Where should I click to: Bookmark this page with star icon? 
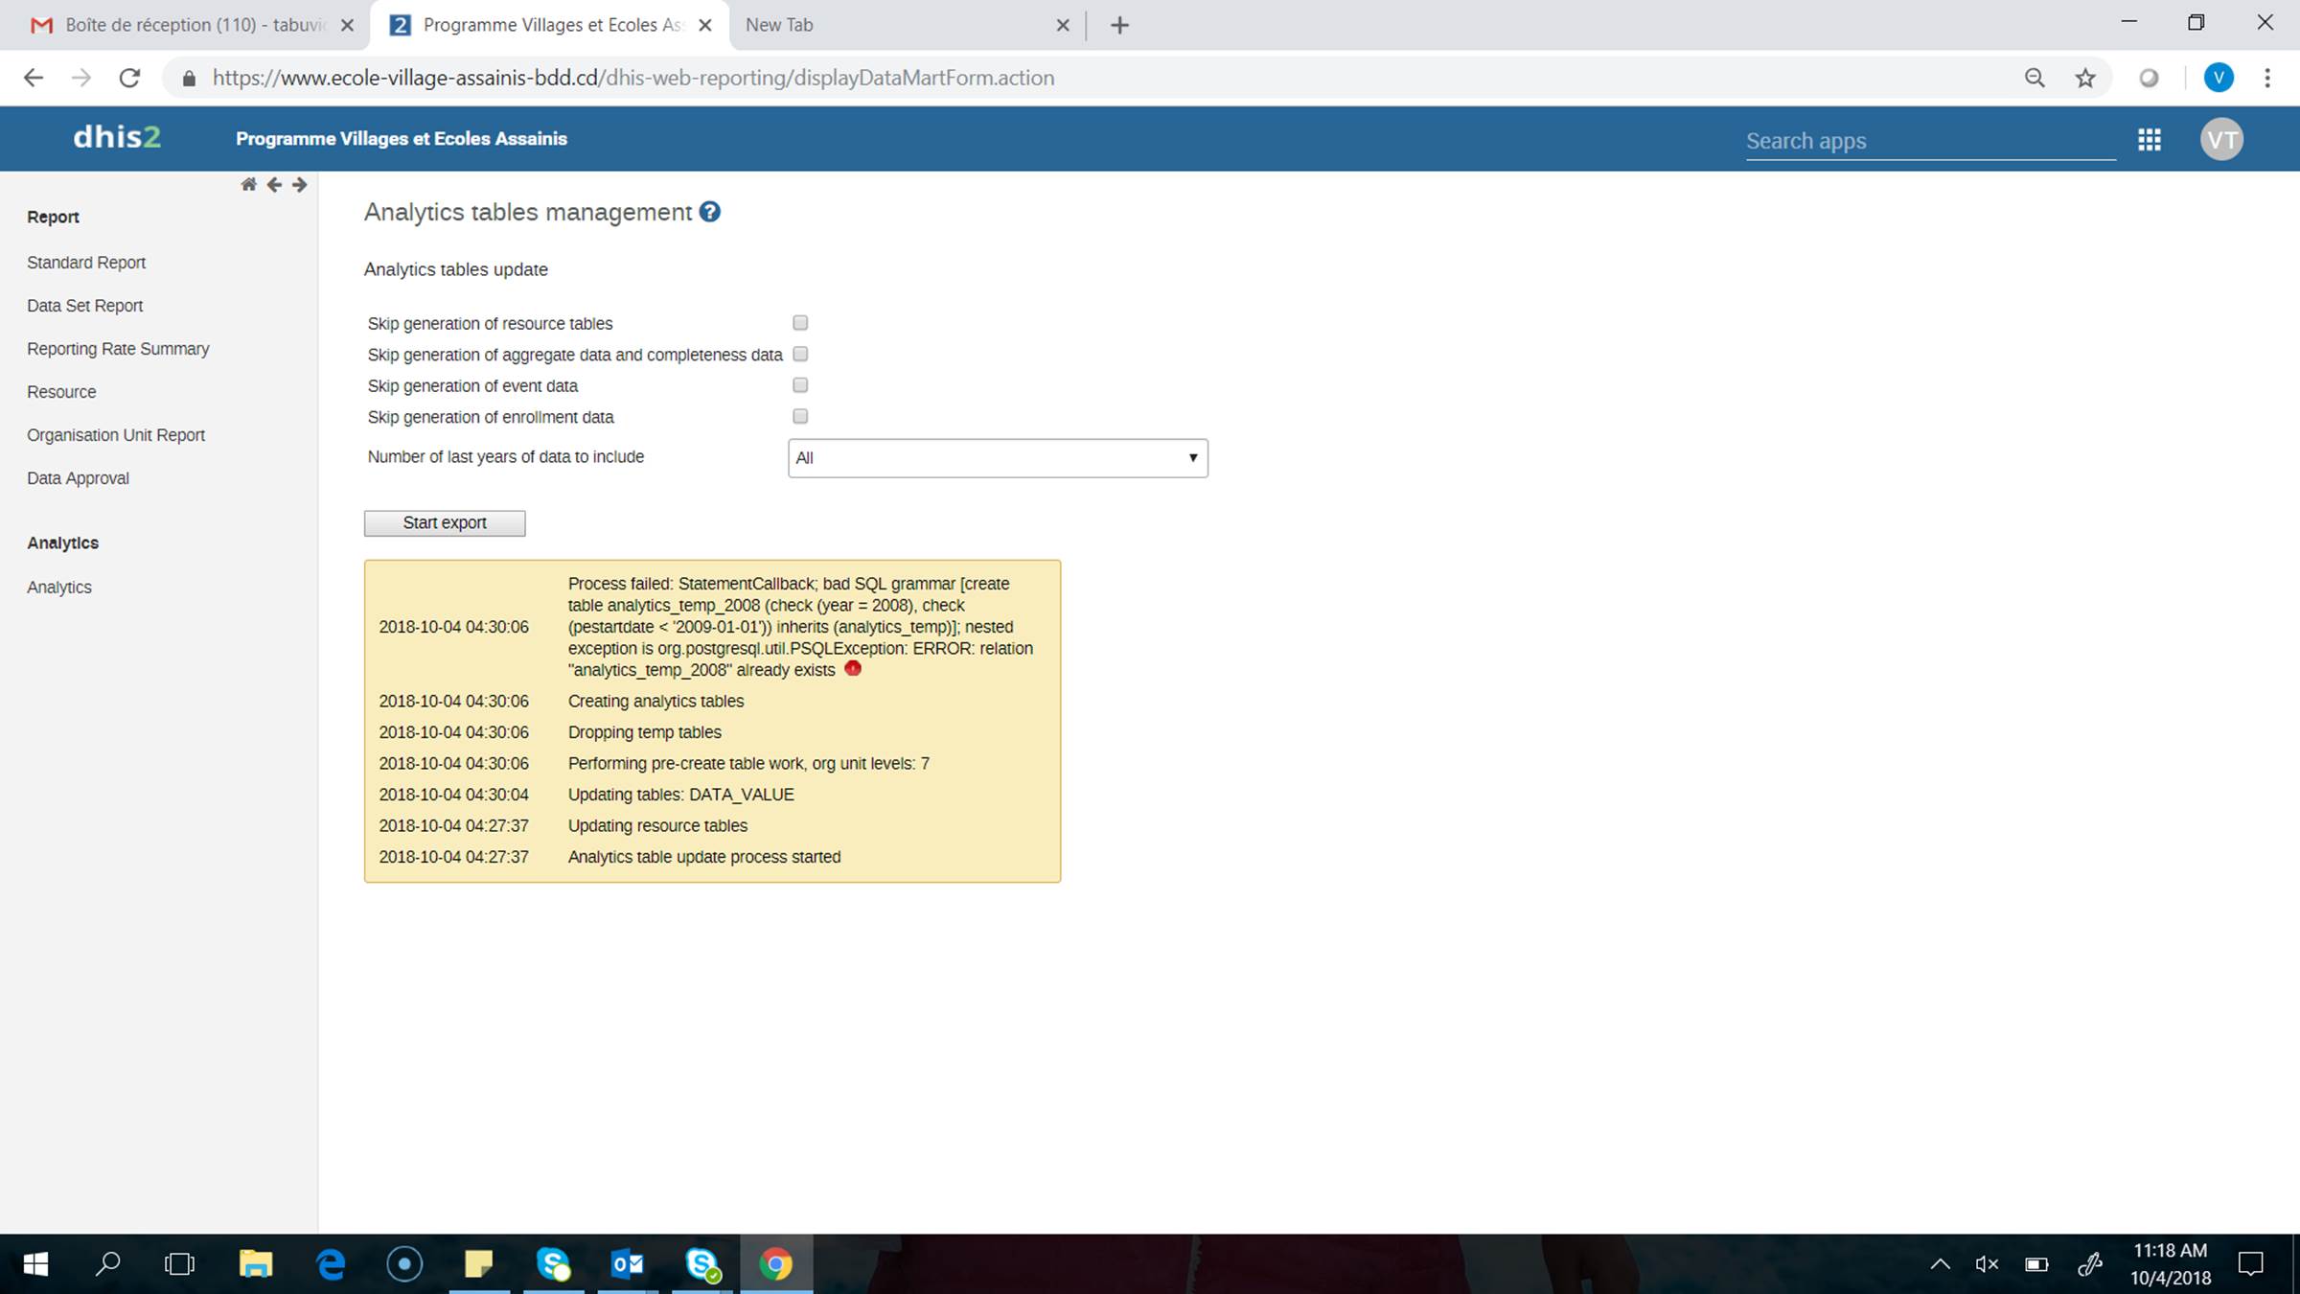coord(2085,79)
